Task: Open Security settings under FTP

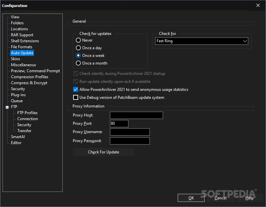Action: point(24,125)
